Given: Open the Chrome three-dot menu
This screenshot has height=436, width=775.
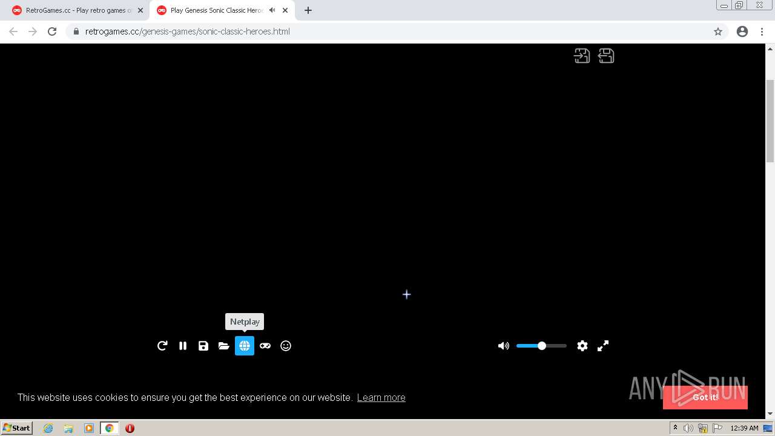Looking at the screenshot, I should pyautogui.click(x=762, y=31).
